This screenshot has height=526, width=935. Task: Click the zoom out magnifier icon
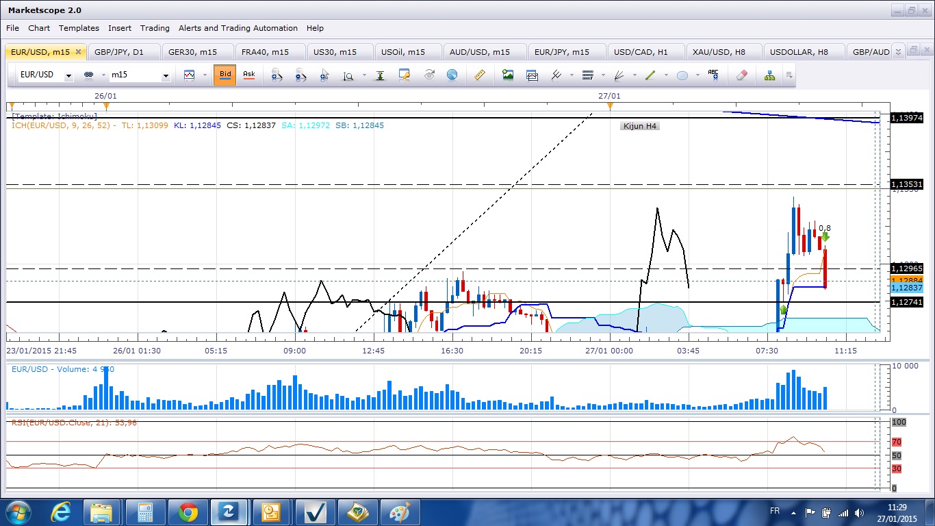(300, 75)
